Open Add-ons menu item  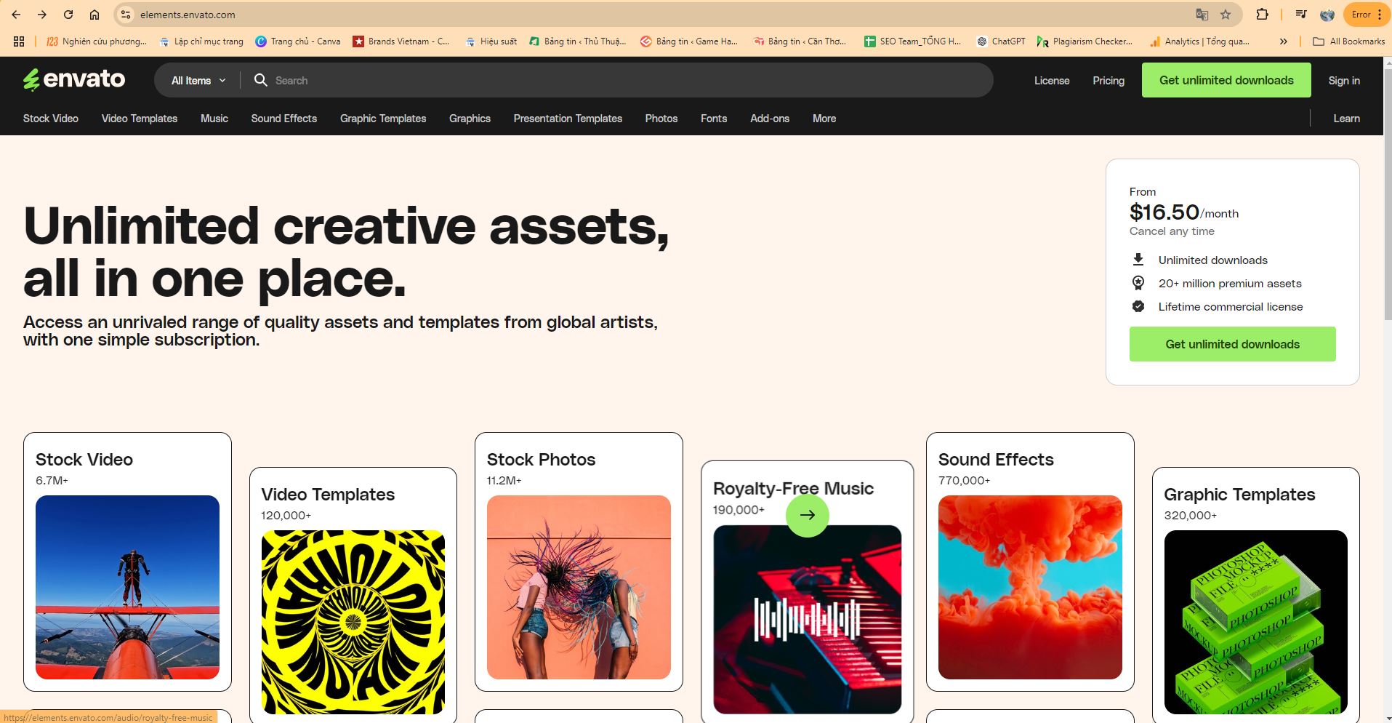770,119
